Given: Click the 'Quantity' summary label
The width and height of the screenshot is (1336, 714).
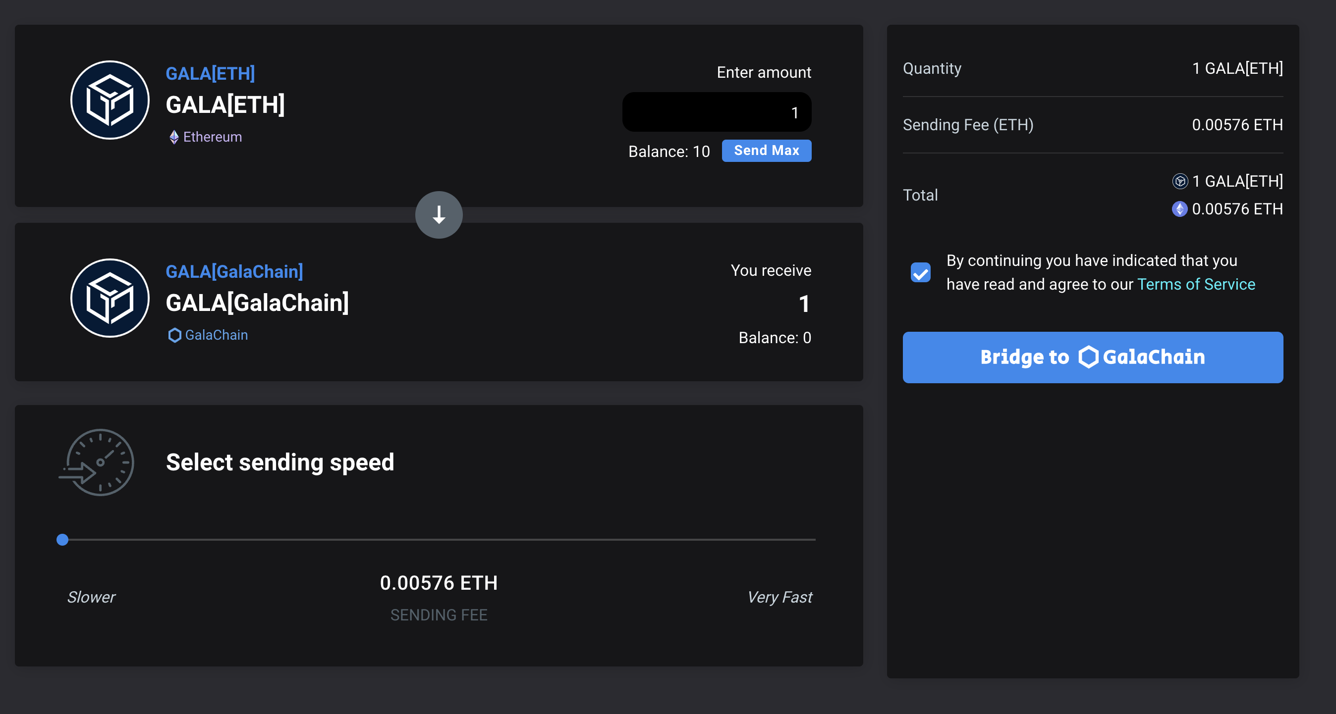Looking at the screenshot, I should [x=932, y=68].
